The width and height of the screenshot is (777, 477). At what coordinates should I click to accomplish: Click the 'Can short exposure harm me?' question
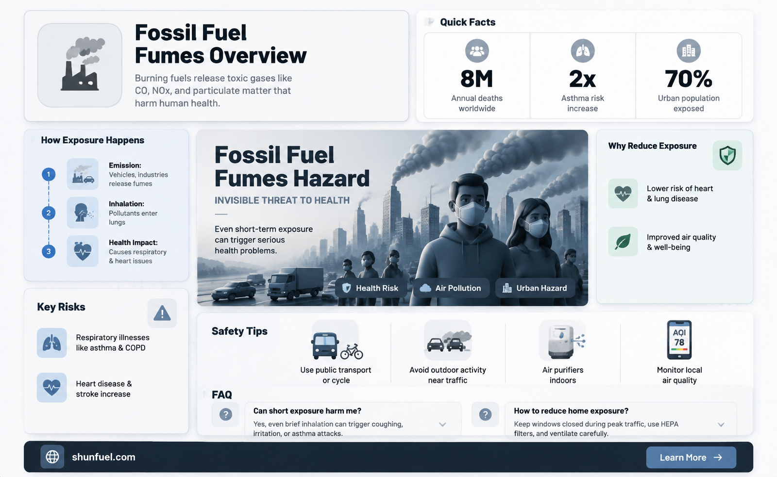307,411
